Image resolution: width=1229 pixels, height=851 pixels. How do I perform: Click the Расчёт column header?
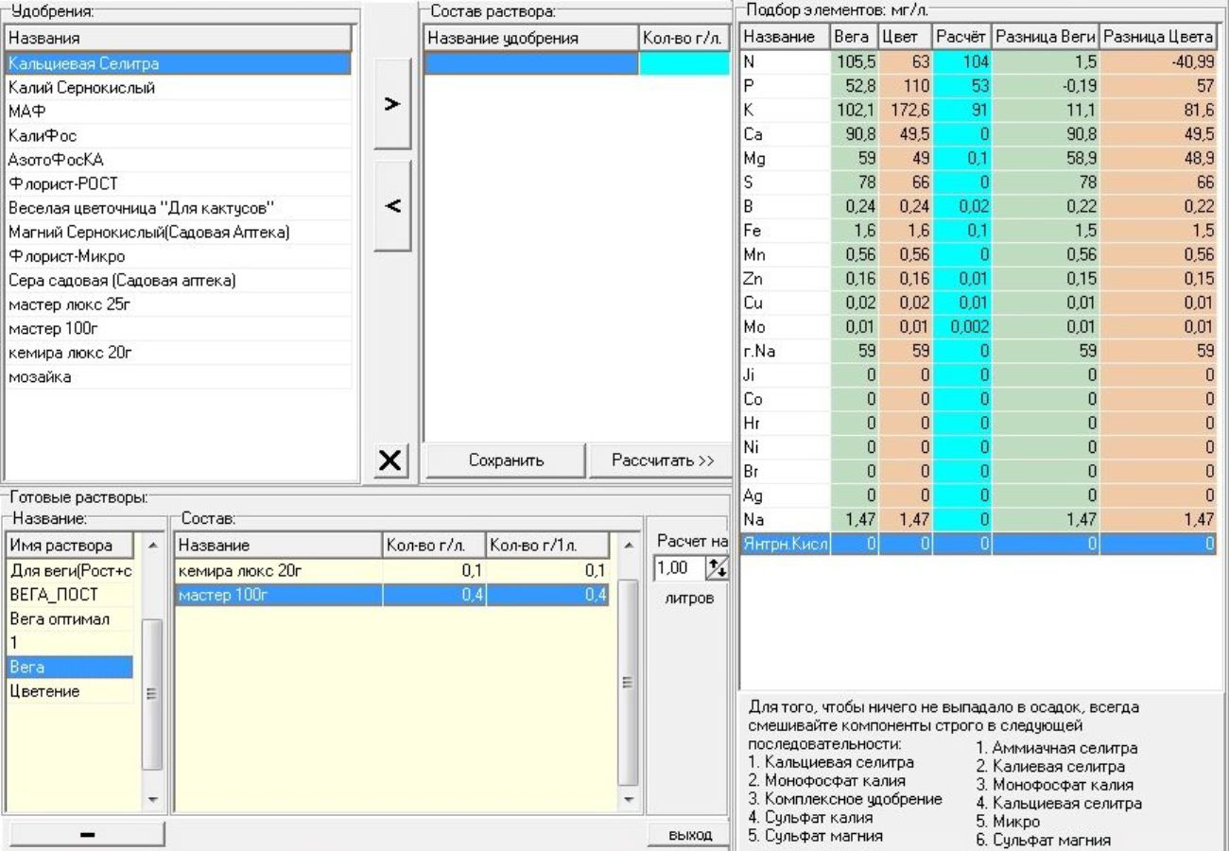961,37
